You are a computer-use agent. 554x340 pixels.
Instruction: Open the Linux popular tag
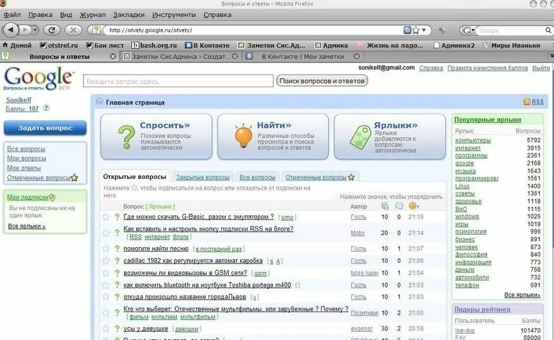462,186
